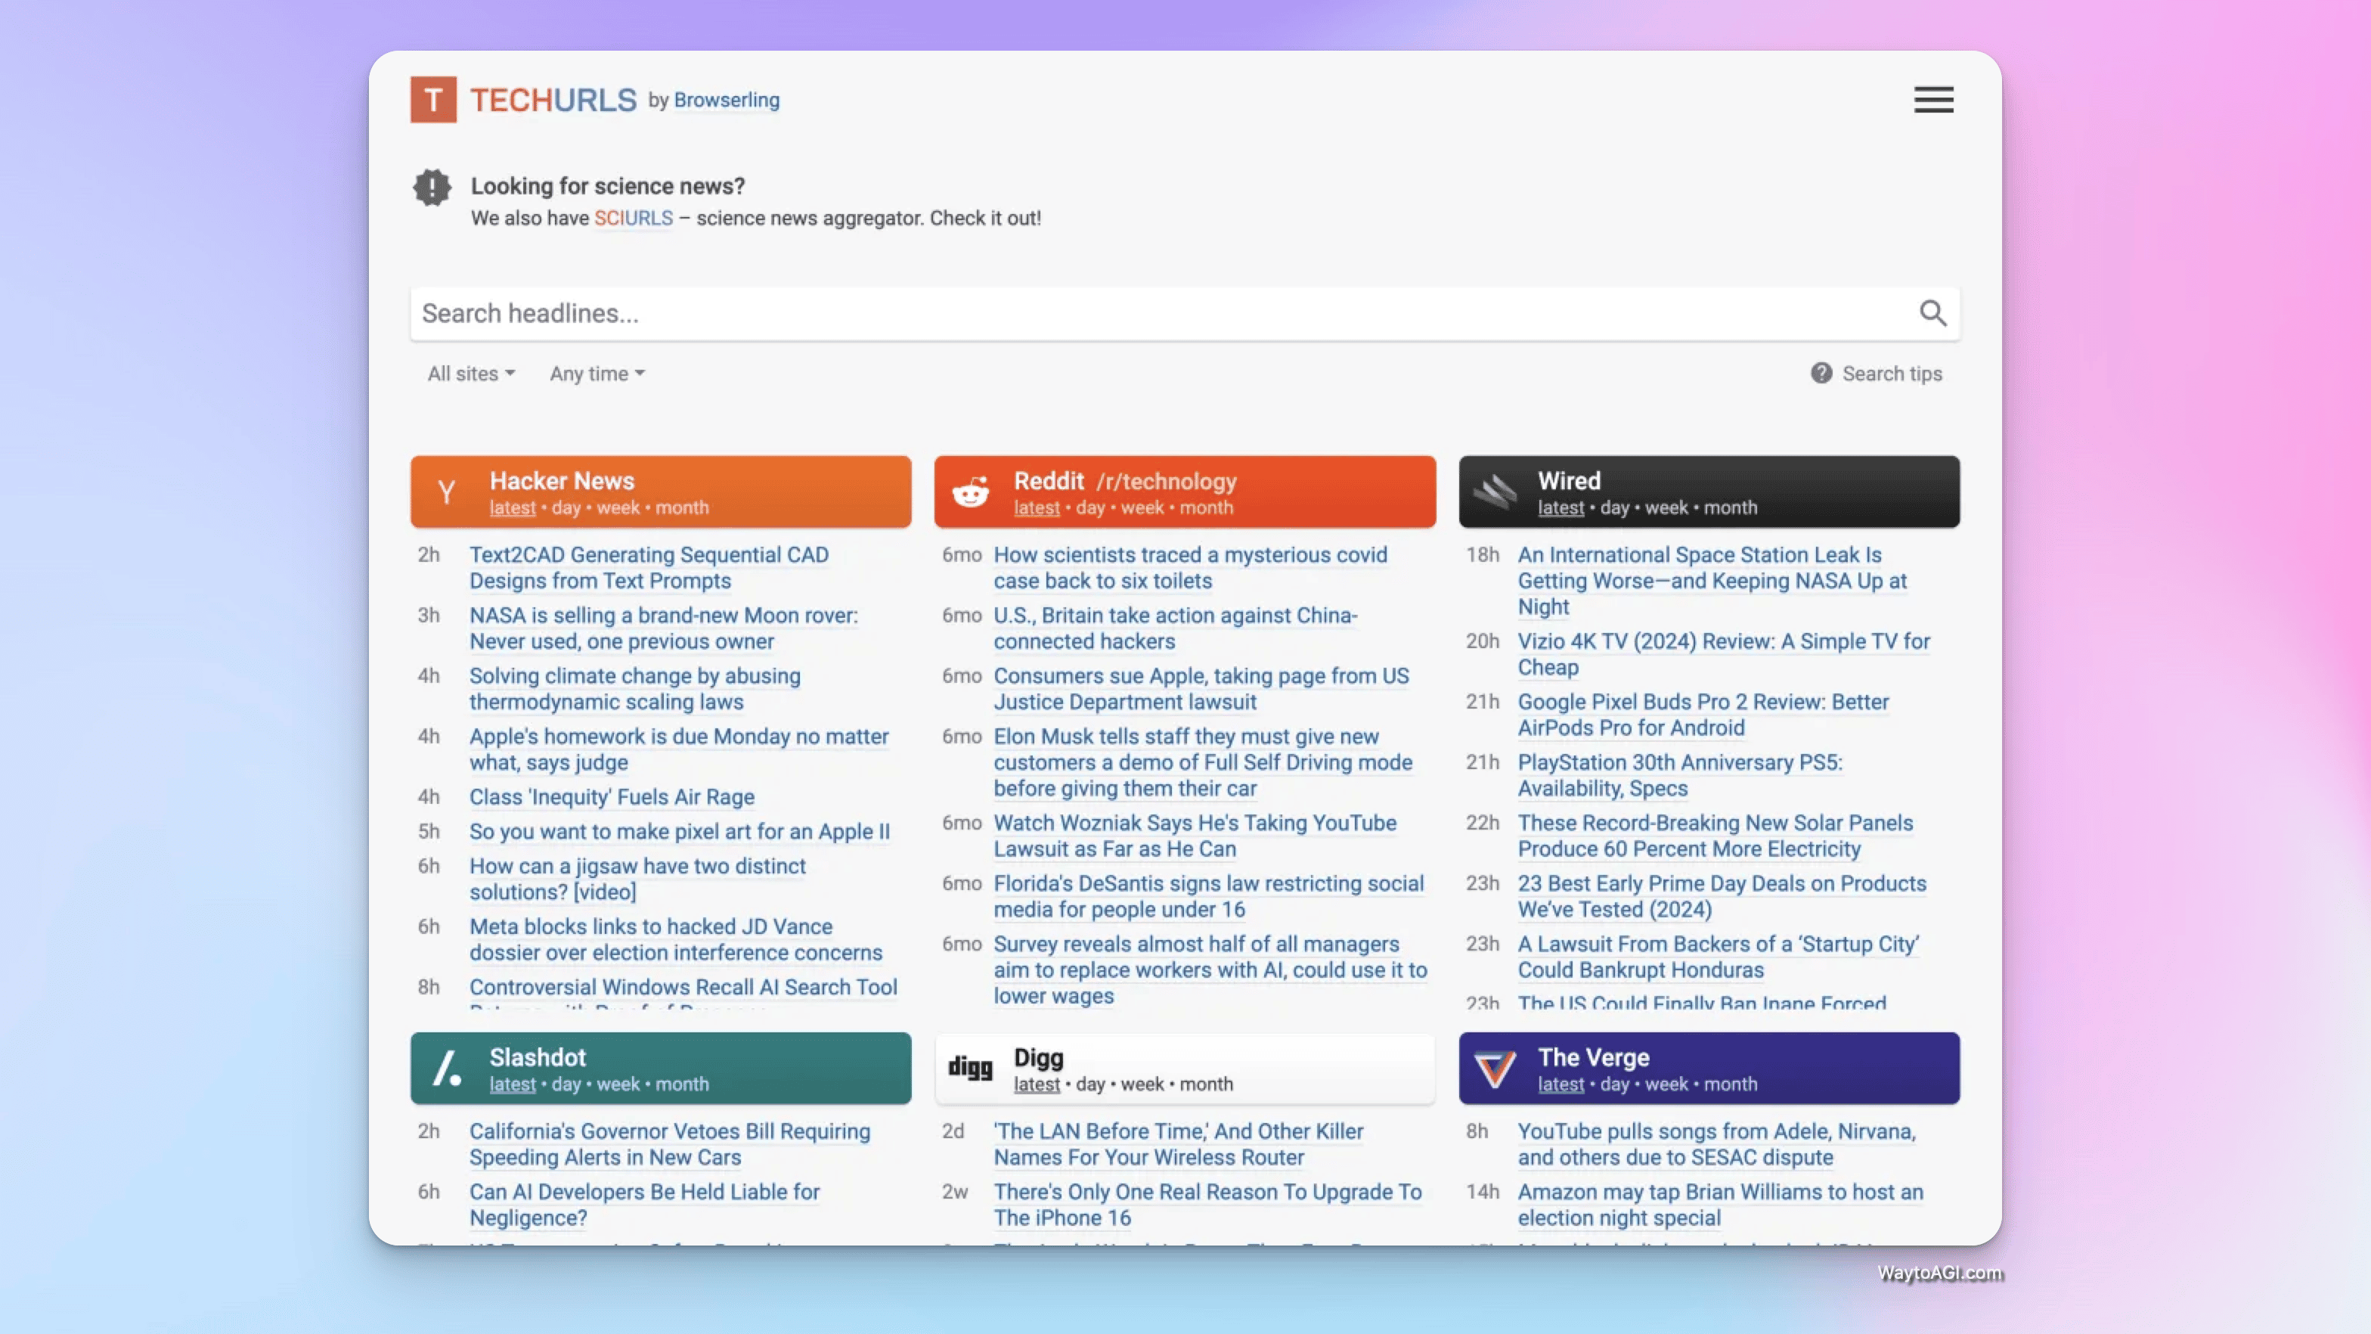Viewport: 2371px width, 1334px height.
Task: Open 'So you want to make pixel art' headline
Action: pyautogui.click(x=679, y=831)
